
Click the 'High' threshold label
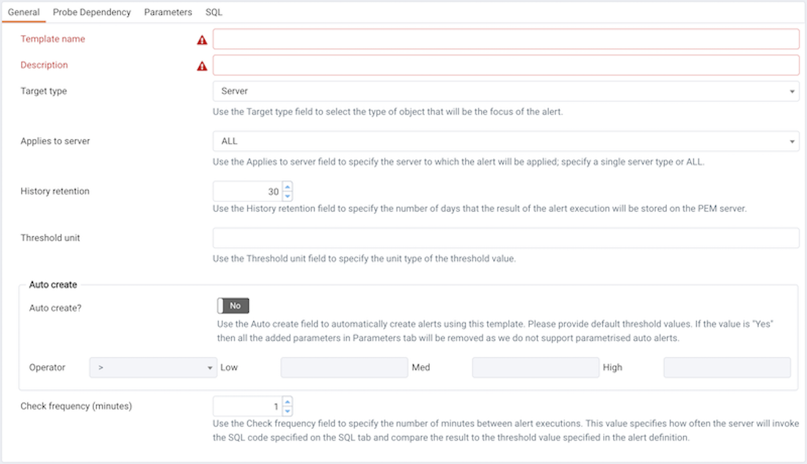click(x=613, y=367)
